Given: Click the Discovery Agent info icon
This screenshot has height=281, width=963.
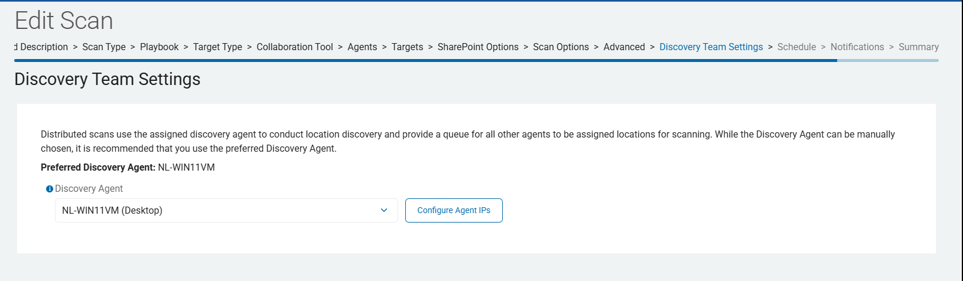Looking at the screenshot, I should [x=50, y=189].
